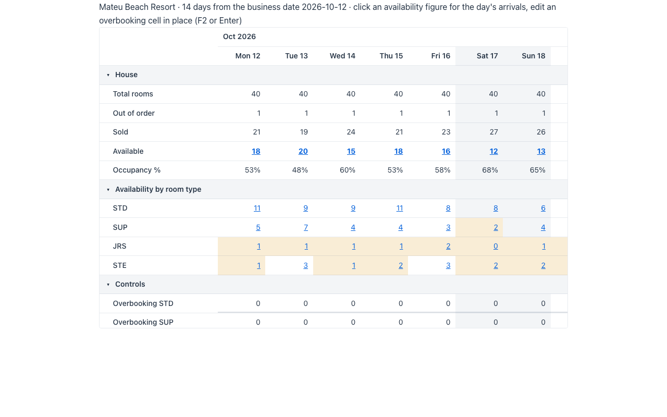Click the Out of order row label
The height and width of the screenshot is (417, 667).
point(134,113)
